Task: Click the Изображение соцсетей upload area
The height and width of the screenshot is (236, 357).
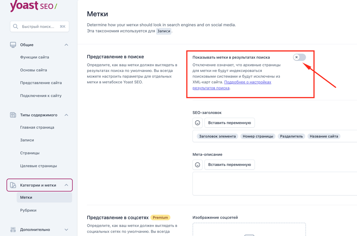Action: click(x=249, y=229)
